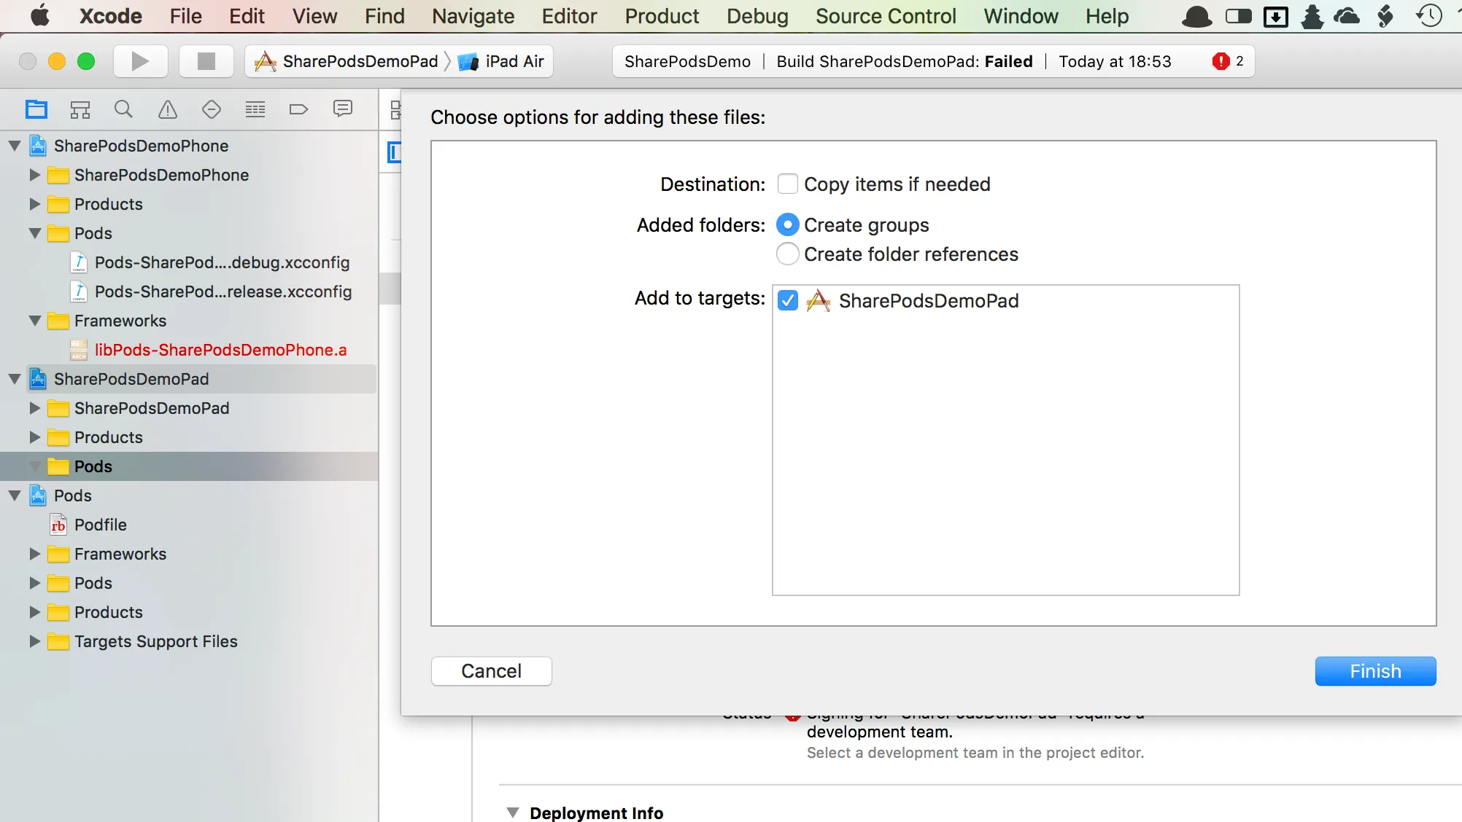Select Pods-SharePod...release.xcconfig file
1462x822 pixels.
223,291
